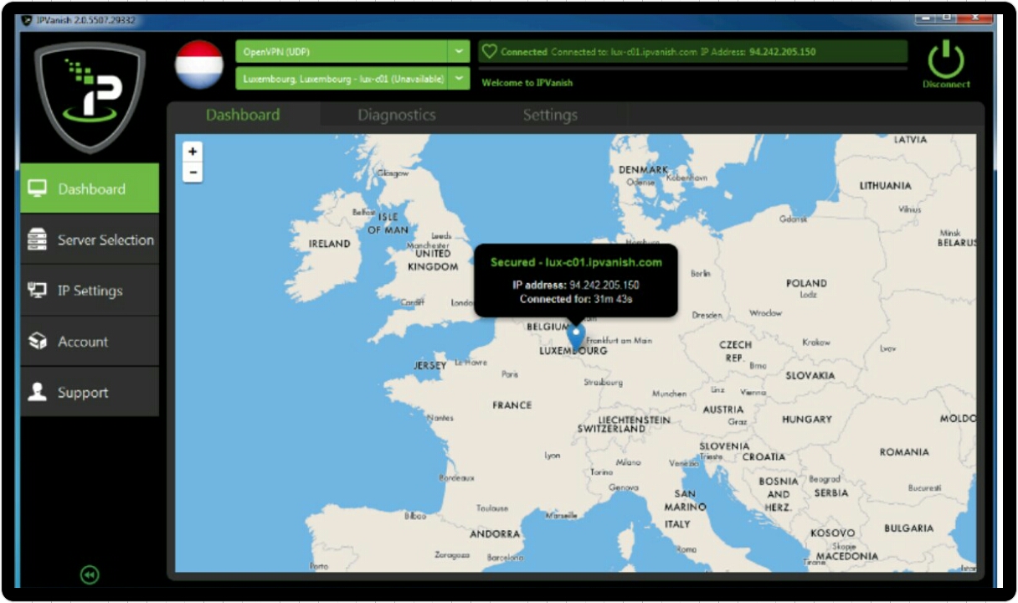Expand the OpenVPN (UDP) protocol dropdown arrow
Screen dimensions: 1018x603
459,52
